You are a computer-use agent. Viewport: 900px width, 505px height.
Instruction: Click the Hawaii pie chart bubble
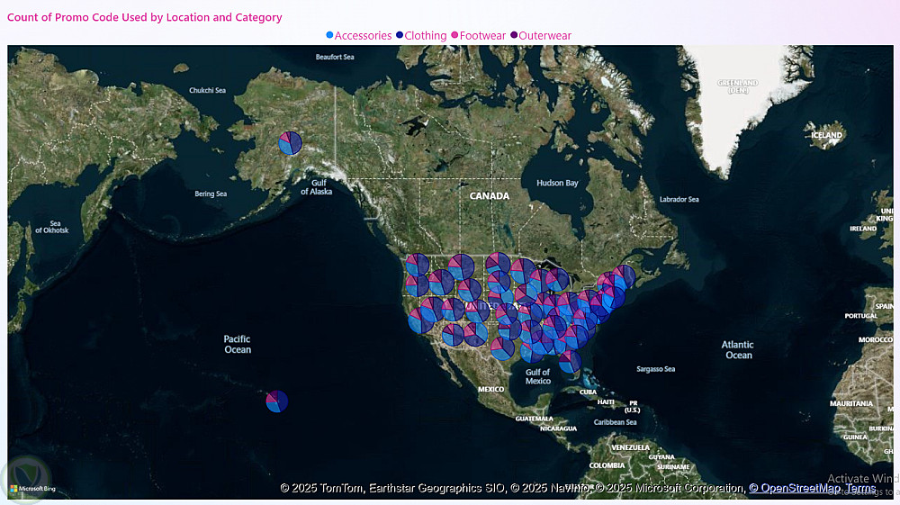coord(276,401)
